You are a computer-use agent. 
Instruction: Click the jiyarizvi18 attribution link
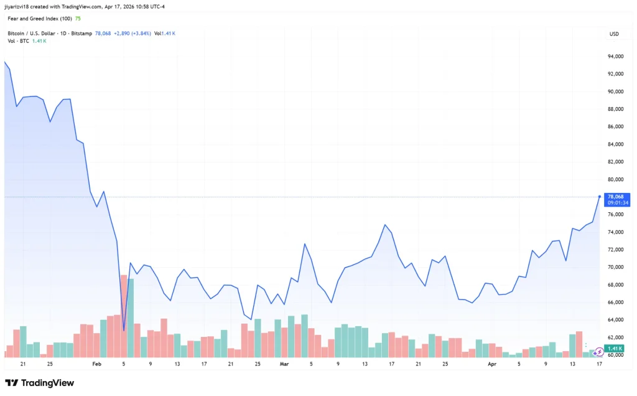16,6
